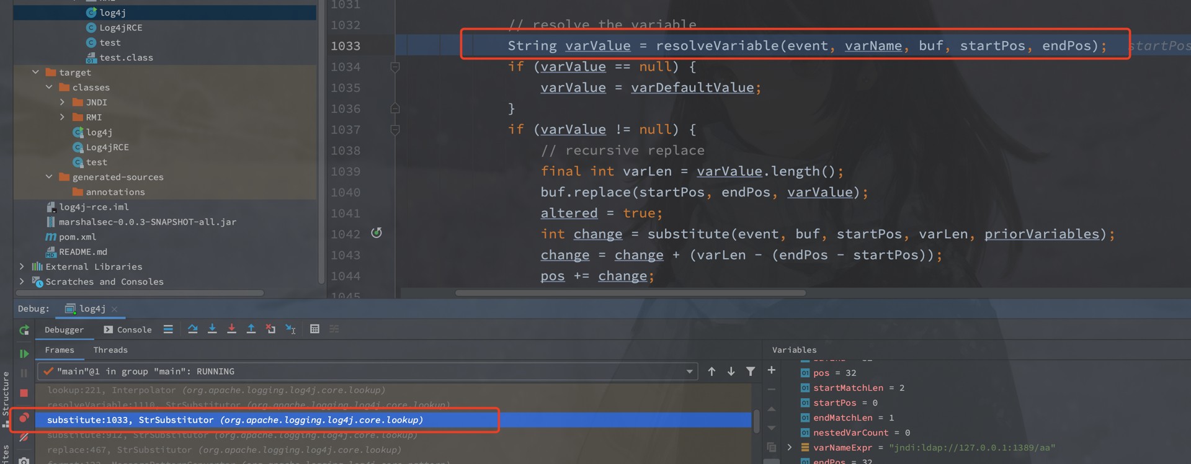Click the frames filter funnel icon
The image size is (1191, 464).
coord(751,372)
